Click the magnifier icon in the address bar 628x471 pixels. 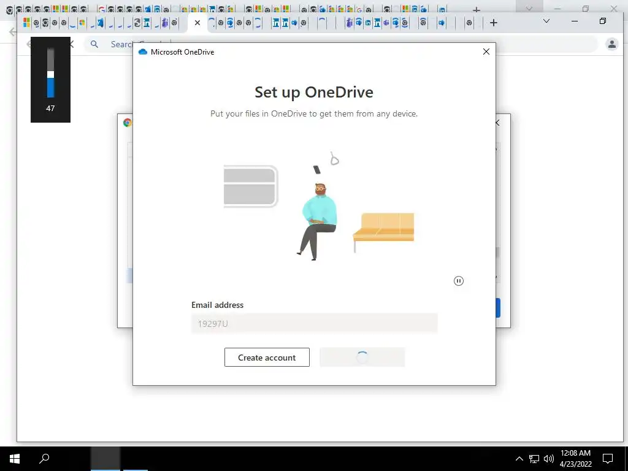pyautogui.click(x=94, y=44)
